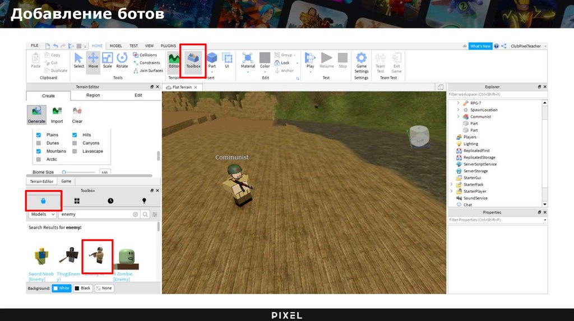Screen dimensions: 574x321
Task: Click the Resume playback button
Action: pyautogui.click(x=327, y=60)
